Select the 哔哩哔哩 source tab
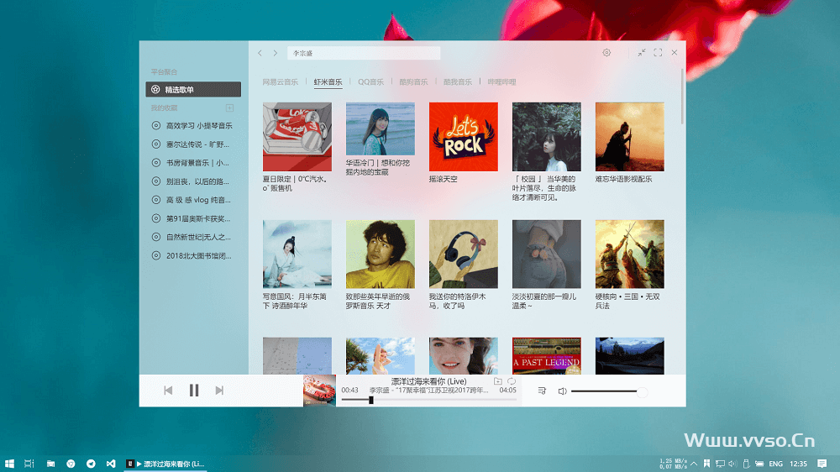 (x=501, y=82)
